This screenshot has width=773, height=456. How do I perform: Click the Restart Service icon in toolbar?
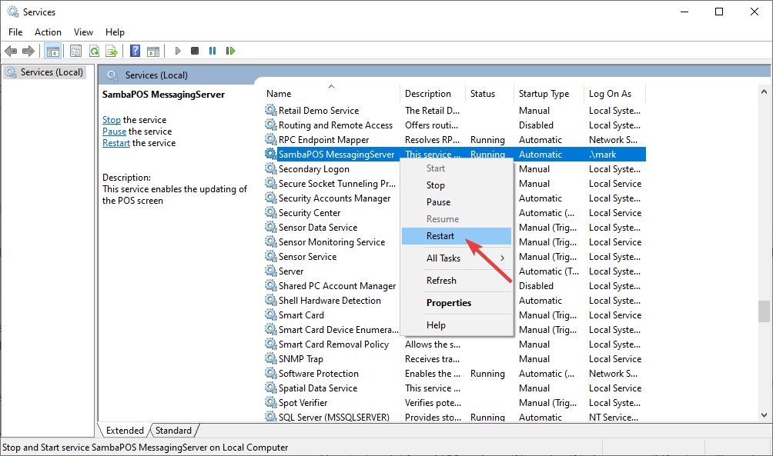click(x=230, y=51)
